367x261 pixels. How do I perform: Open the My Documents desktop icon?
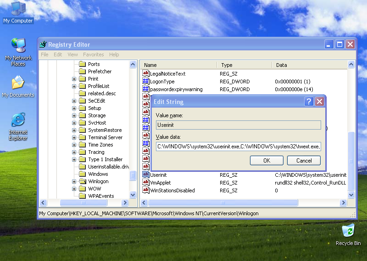pos(18,86)
